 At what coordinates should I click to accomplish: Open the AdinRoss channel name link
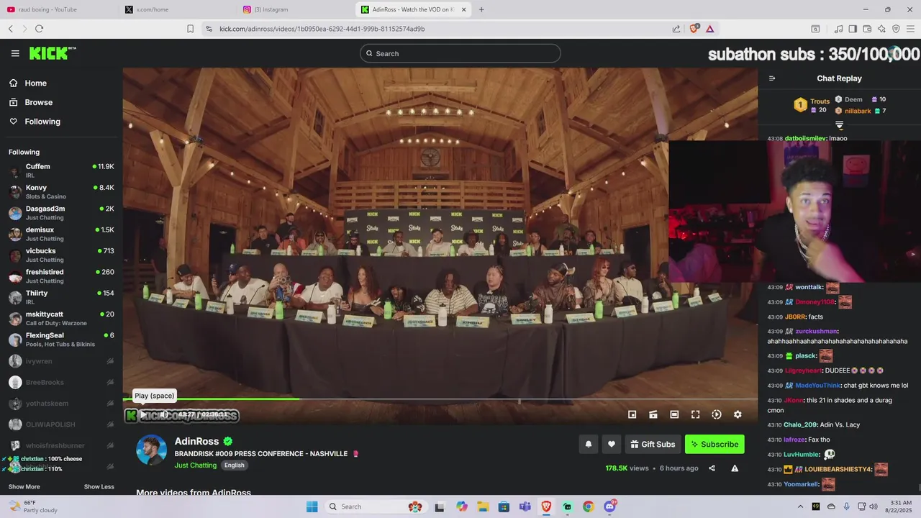pyautogui.click(x=196, y=441)
